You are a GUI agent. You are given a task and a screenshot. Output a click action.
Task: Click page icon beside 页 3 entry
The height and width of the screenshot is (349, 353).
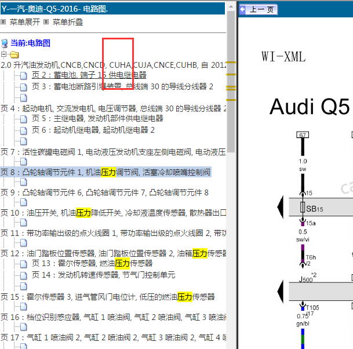[x=24, y=87]
